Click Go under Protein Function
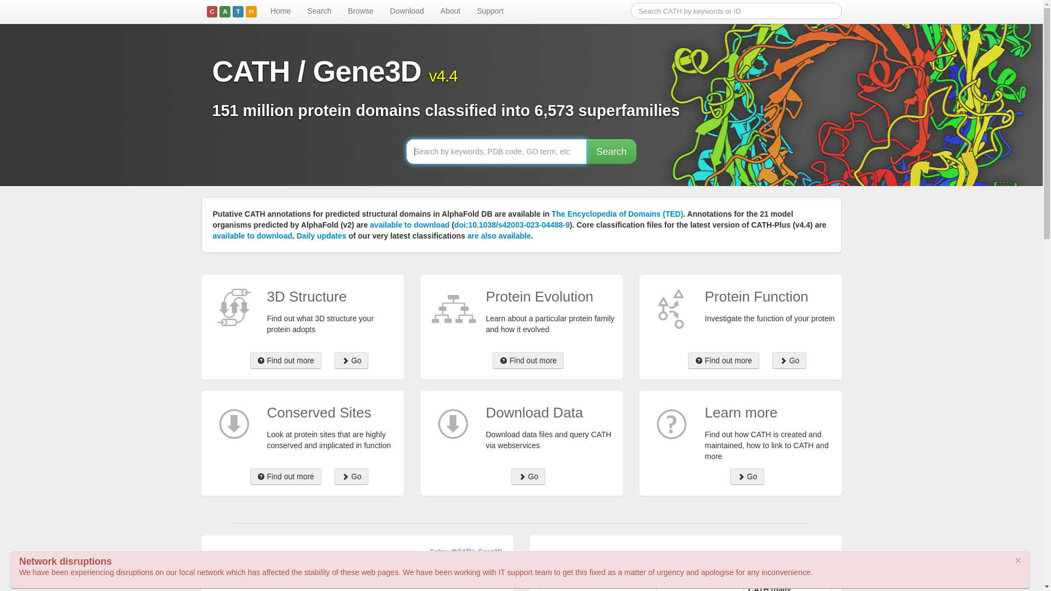Viewport: 1051px width, 591px height. (x=789, y=361)
